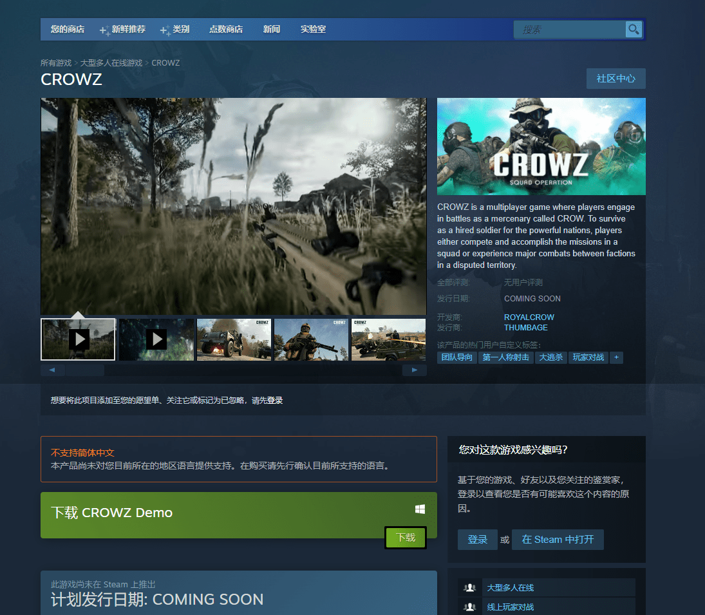Image resolution: width=705 pixels, height=615 pixels.
Task: Click the ROYALCROW developer link
Action: (x=529, y=317)
